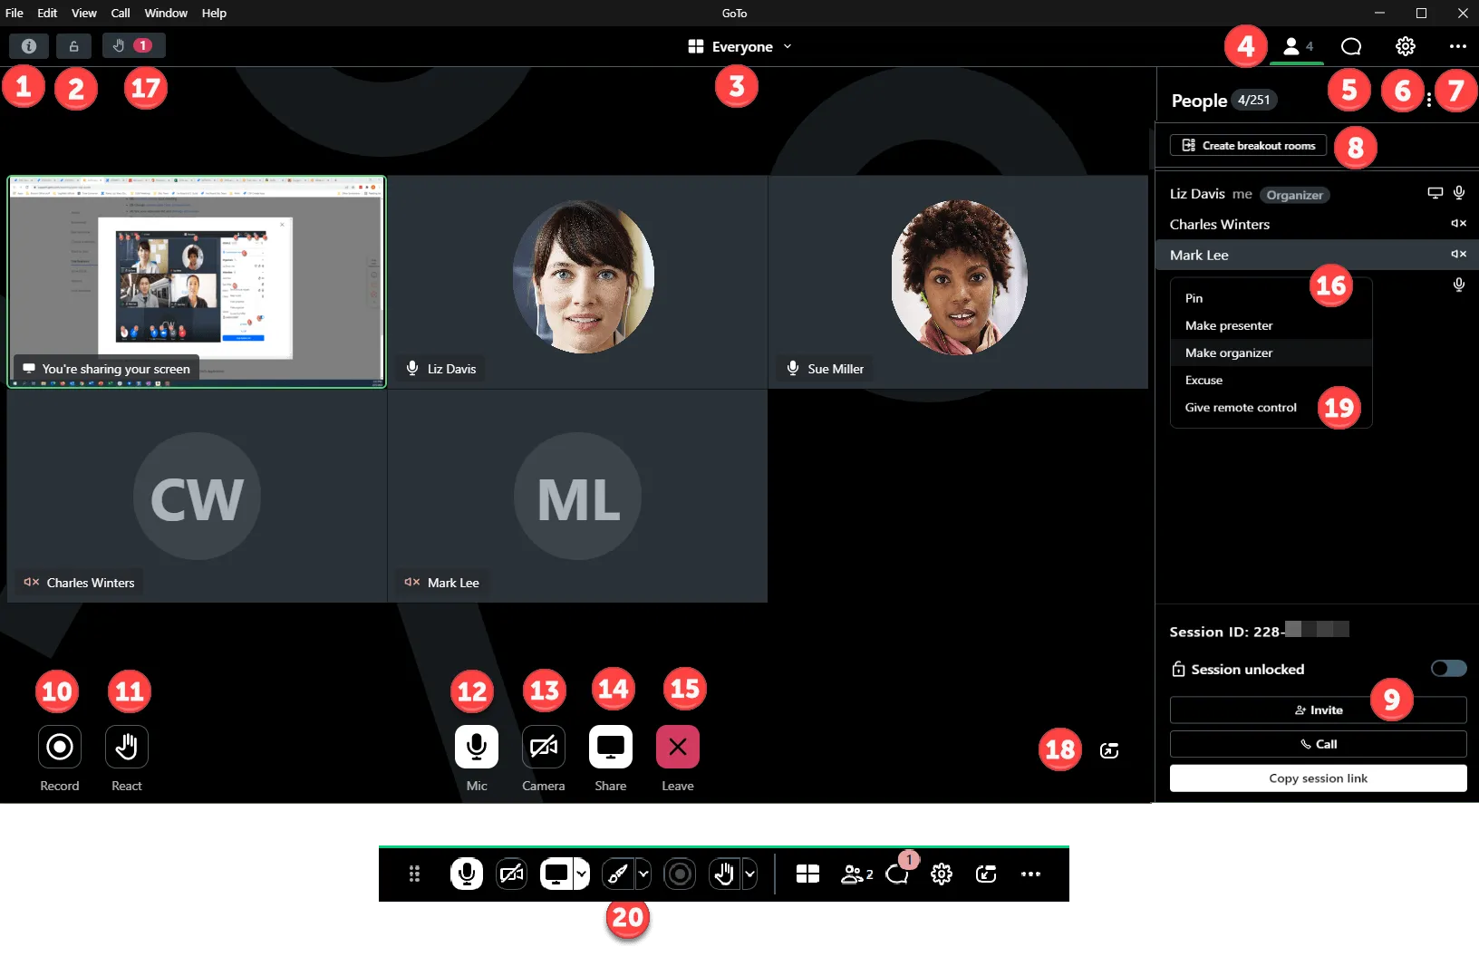
Task: Toggle the Session unlocked switch
Action: tap(1448, 669)
